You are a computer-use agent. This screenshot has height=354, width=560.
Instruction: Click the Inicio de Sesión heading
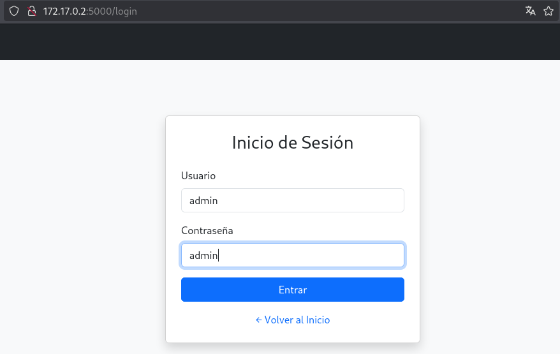coord(293,142)
